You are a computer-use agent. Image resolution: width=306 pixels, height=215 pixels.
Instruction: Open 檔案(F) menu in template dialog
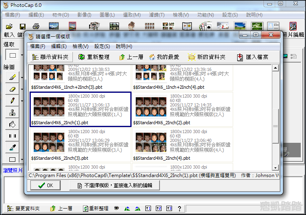[38, 46]
